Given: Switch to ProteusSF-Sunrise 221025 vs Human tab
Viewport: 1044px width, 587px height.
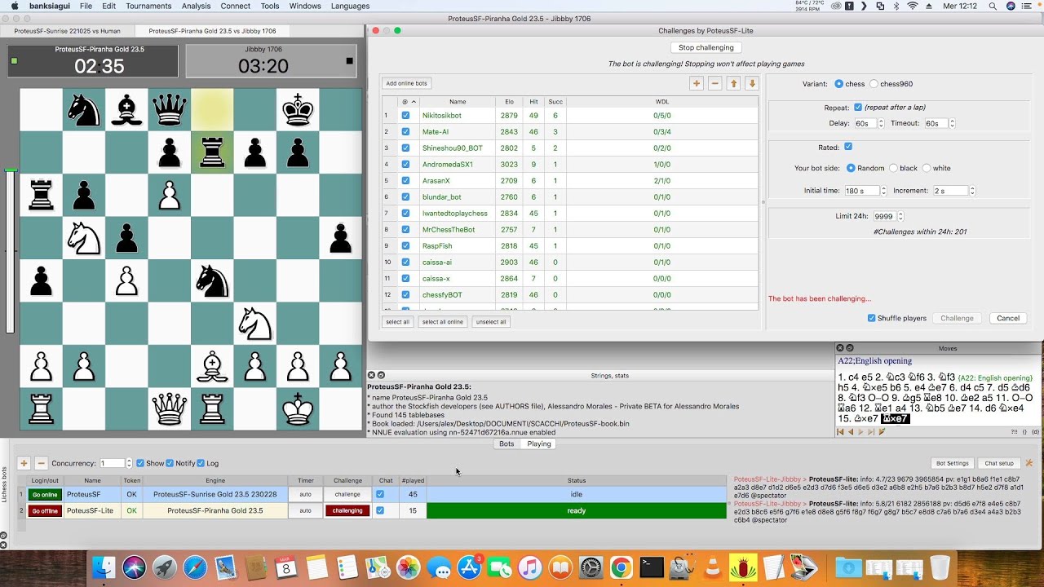Looking at the screenshot, I should pyautogui.click(x=68, y=31).
